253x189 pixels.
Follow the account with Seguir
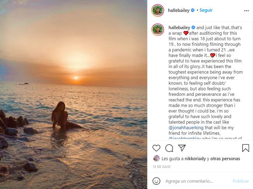click(206, 10)
